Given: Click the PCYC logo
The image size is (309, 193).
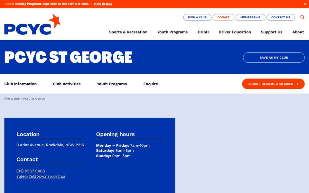Looking at the screenshot, I should tap(32, 24).
